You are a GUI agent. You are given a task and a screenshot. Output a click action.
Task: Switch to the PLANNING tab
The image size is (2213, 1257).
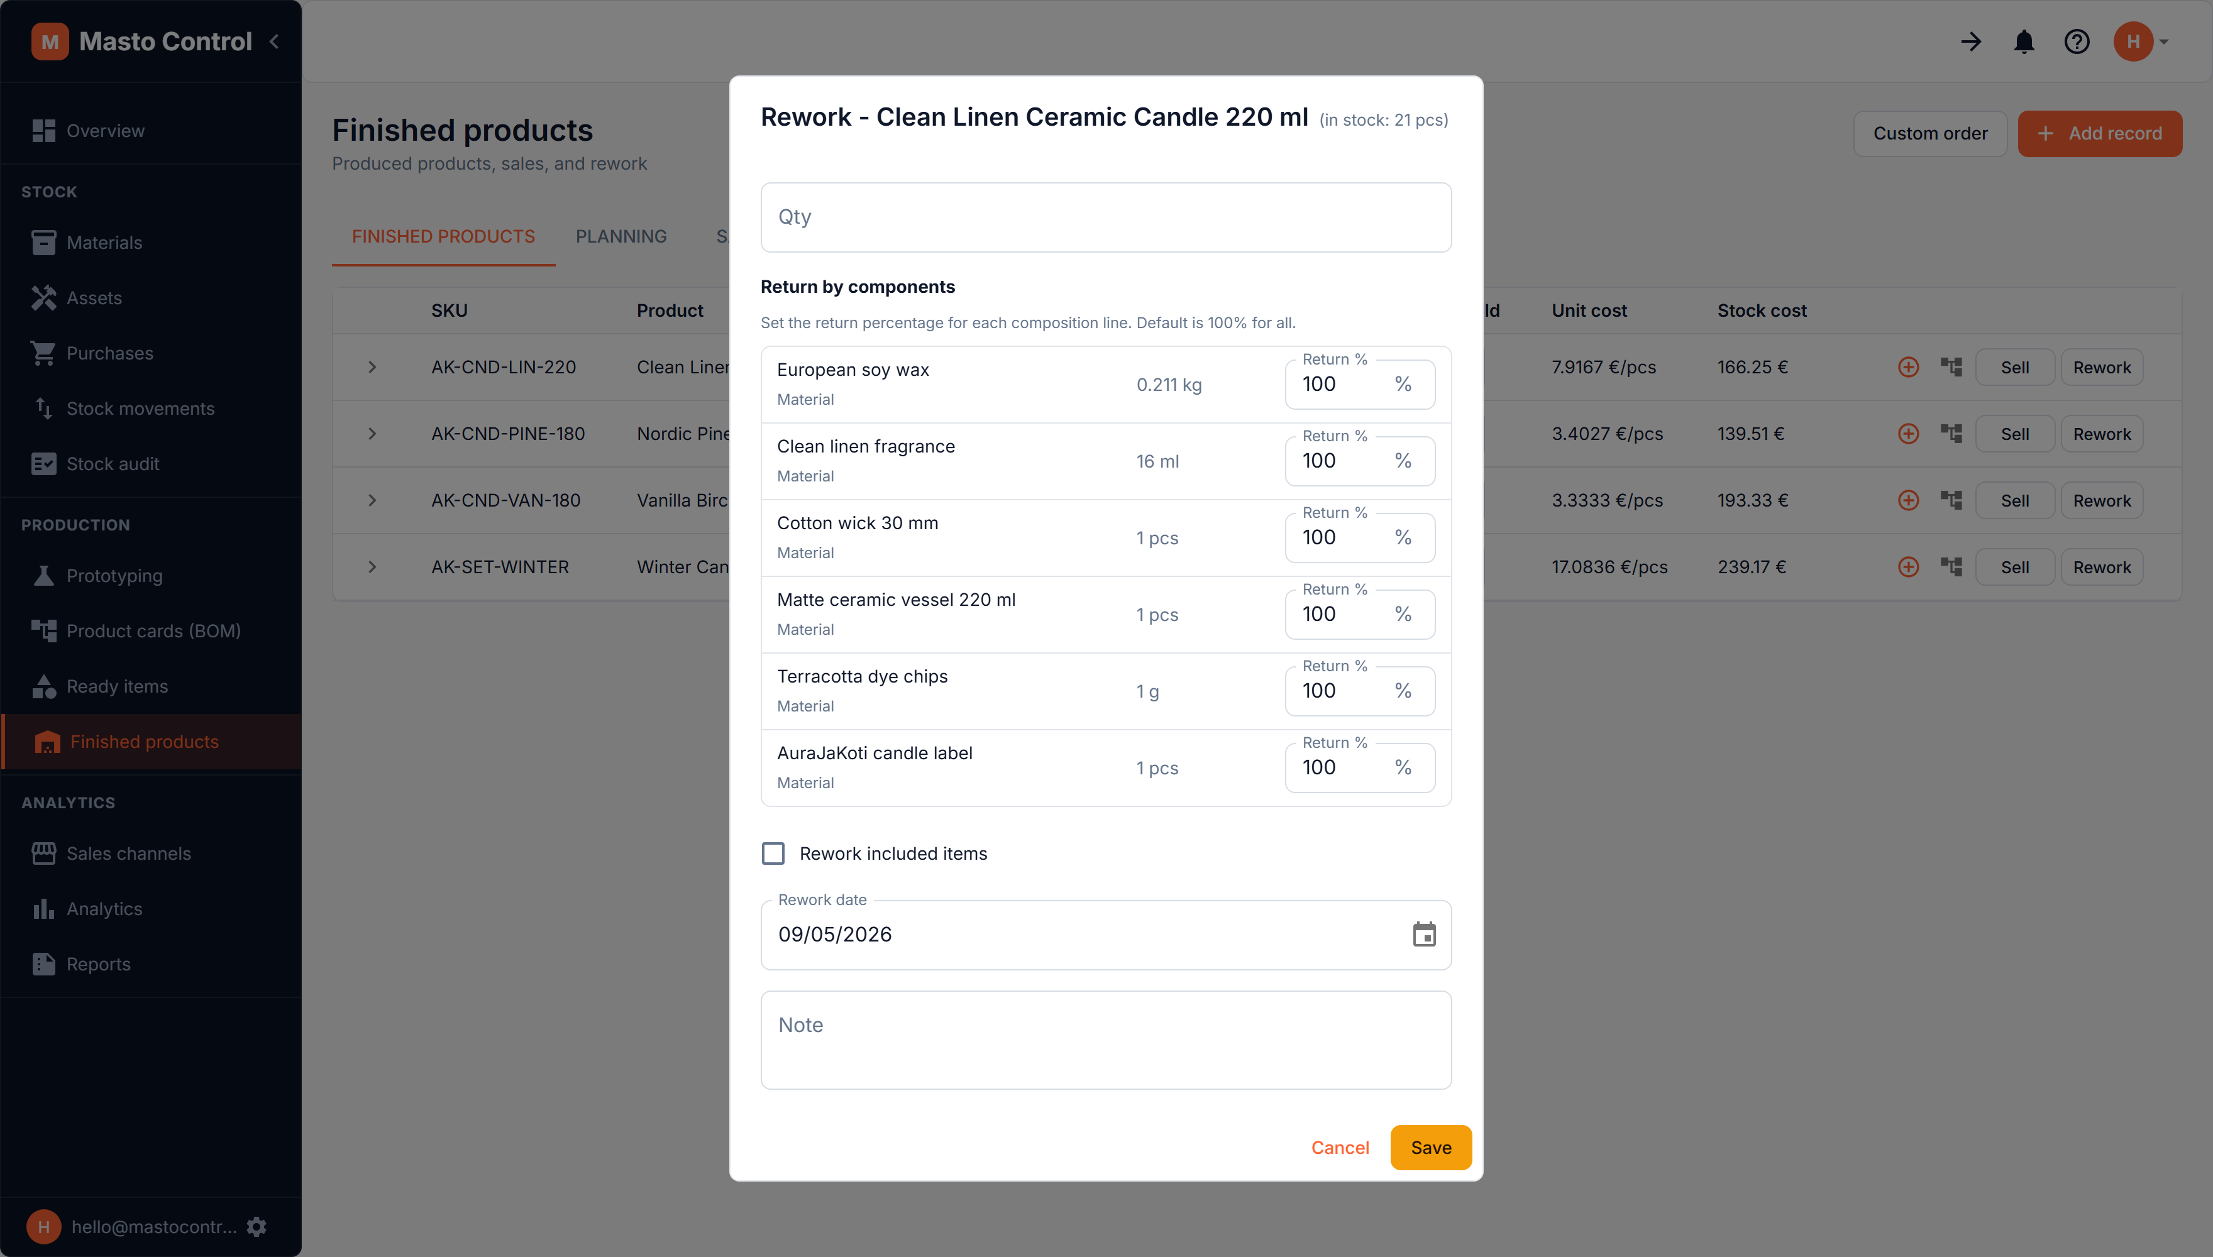coord(621,236)
